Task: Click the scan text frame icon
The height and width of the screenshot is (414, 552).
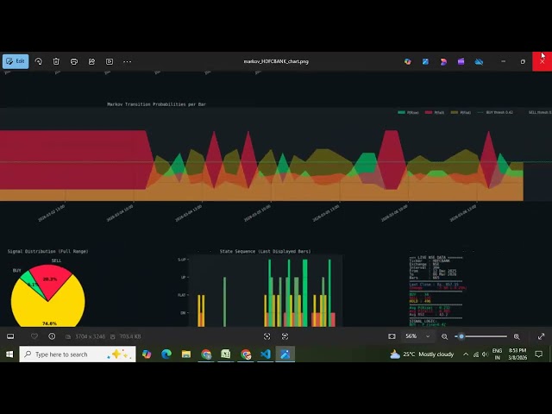Action: click(285, 336)
